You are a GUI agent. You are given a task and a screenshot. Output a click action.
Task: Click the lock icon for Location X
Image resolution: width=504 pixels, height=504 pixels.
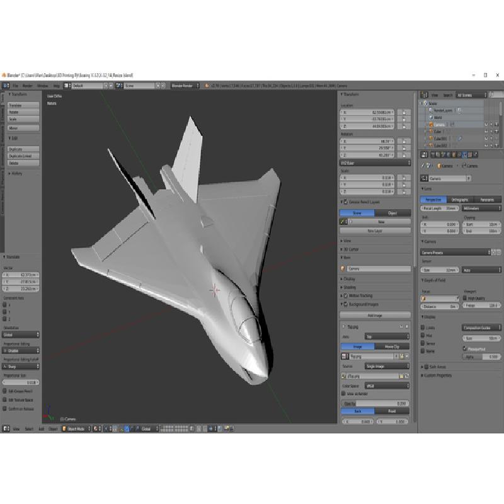click(x=404, y=113)
